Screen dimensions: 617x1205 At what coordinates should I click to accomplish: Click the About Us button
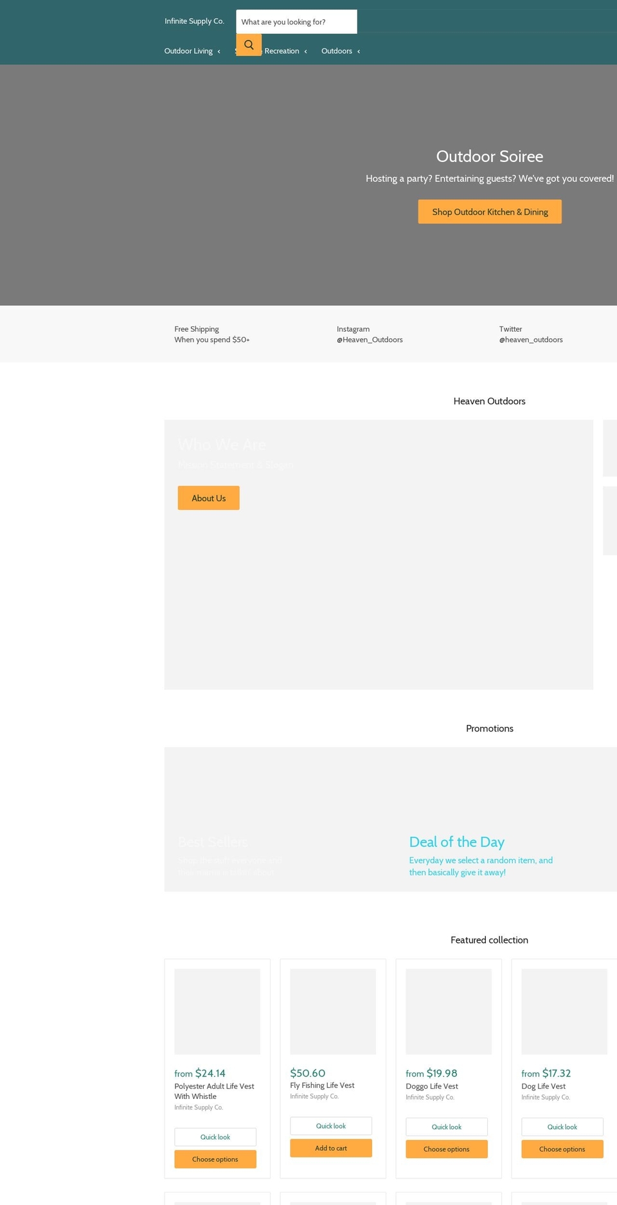[209, 498]
